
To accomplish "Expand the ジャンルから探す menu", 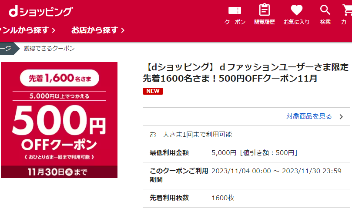I will click(x=27, y=30).
